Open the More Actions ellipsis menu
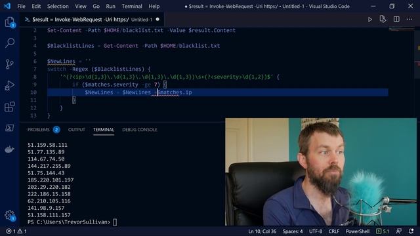This screenshot has width=420, height=236. [x=409, y=19]
